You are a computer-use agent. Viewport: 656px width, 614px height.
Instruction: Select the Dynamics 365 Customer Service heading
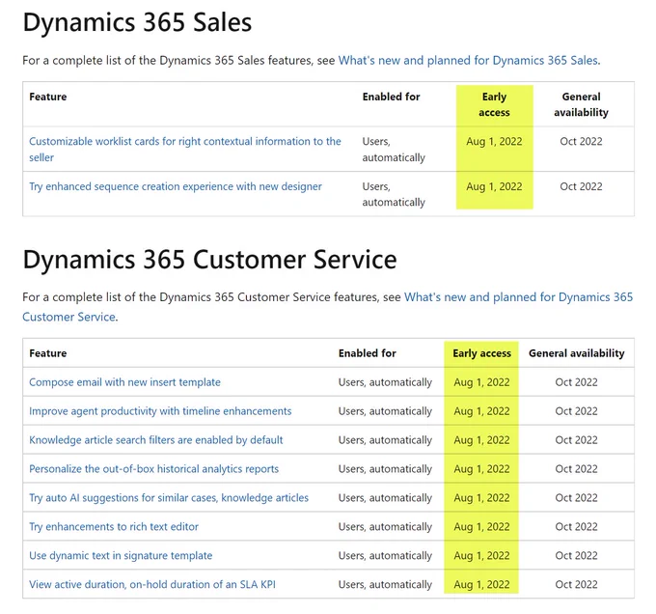209,260
